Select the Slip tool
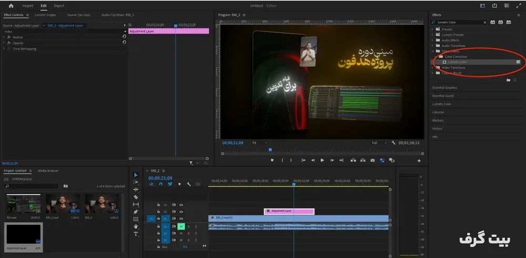The height and width of the screenshot is (258, 526). [136, 205]
